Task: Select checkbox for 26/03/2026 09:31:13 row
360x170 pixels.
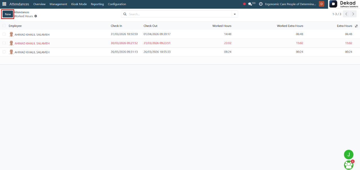Action: (x=4, y=52)
